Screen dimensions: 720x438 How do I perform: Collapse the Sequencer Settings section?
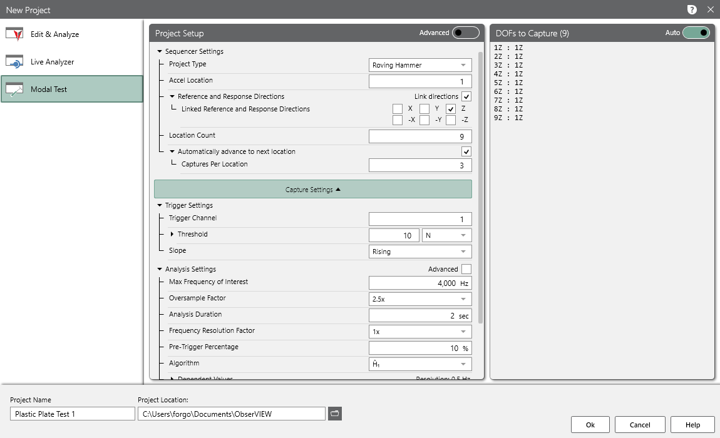point(159,51)
